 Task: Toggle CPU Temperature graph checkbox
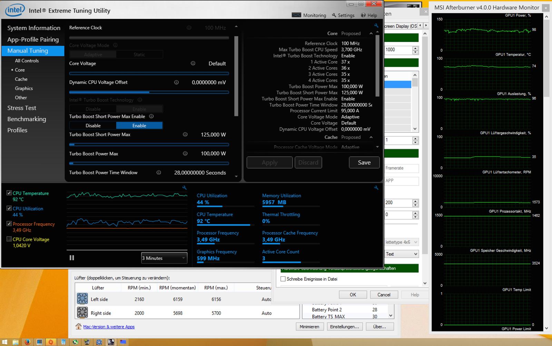point(9,193)
